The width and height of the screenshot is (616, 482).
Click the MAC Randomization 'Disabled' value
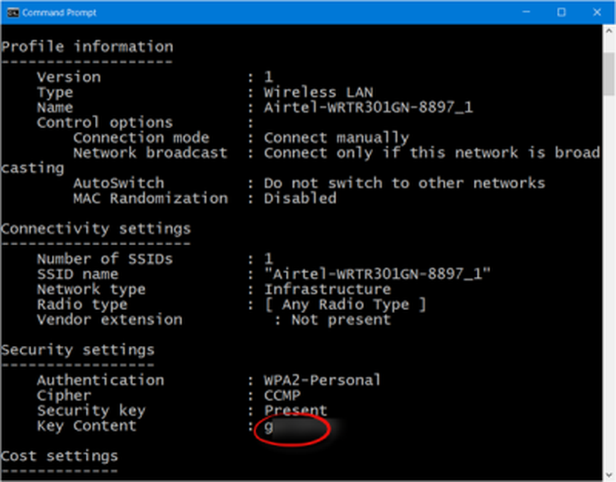(300, 198)
